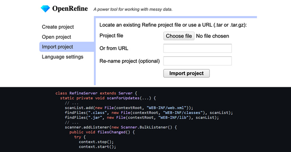
Task: Click the OpenRefine diamond logo icon
Action: pos(45,9)
